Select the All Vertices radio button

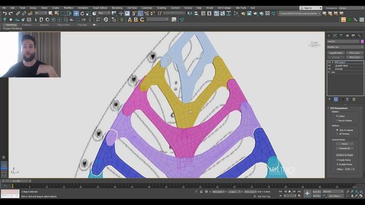coord(337,134)
